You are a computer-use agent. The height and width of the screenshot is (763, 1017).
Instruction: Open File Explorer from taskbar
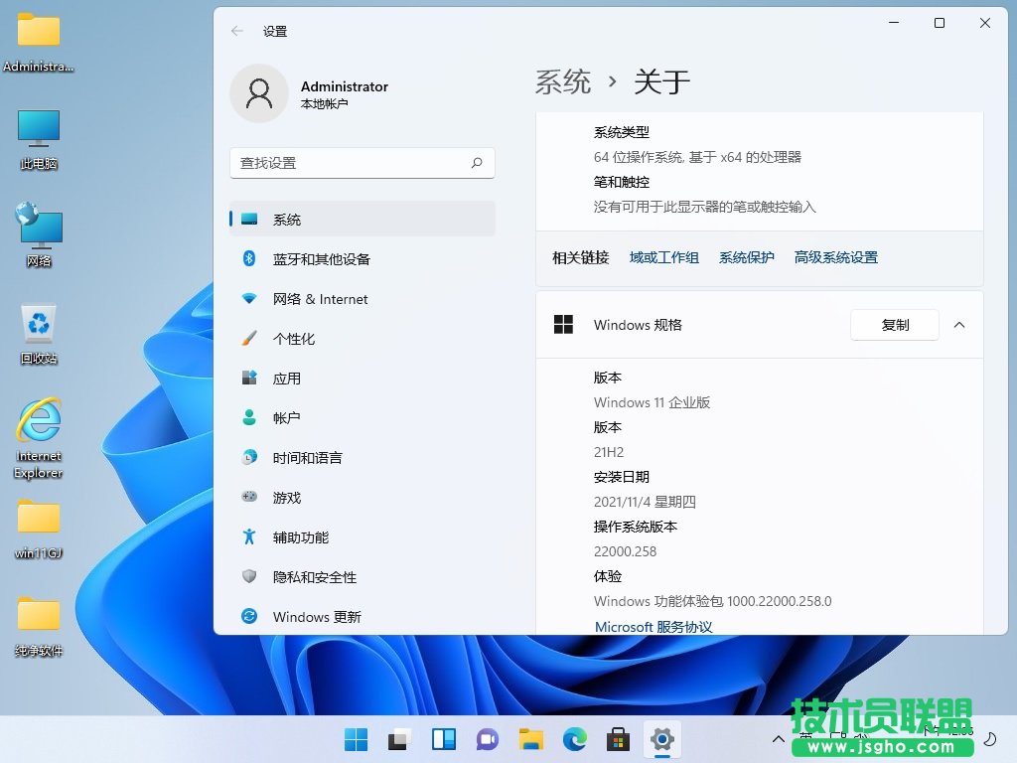531,739
